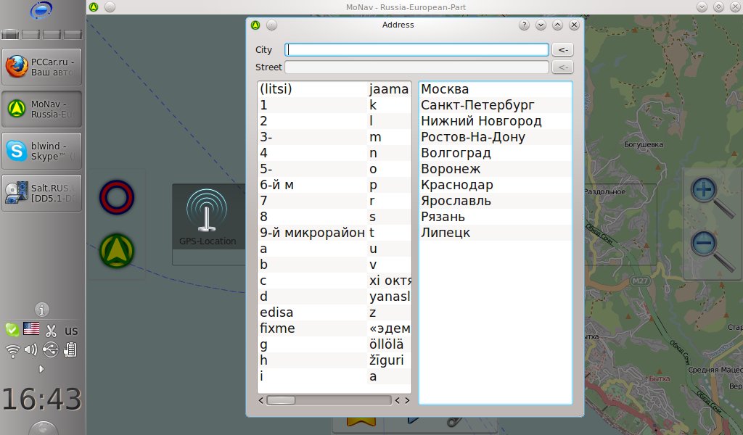Pick Краснодар from the city list
743x435 pixels.
(456, 185)
